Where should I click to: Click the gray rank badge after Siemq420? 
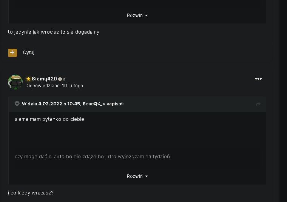tap(60, 79)
